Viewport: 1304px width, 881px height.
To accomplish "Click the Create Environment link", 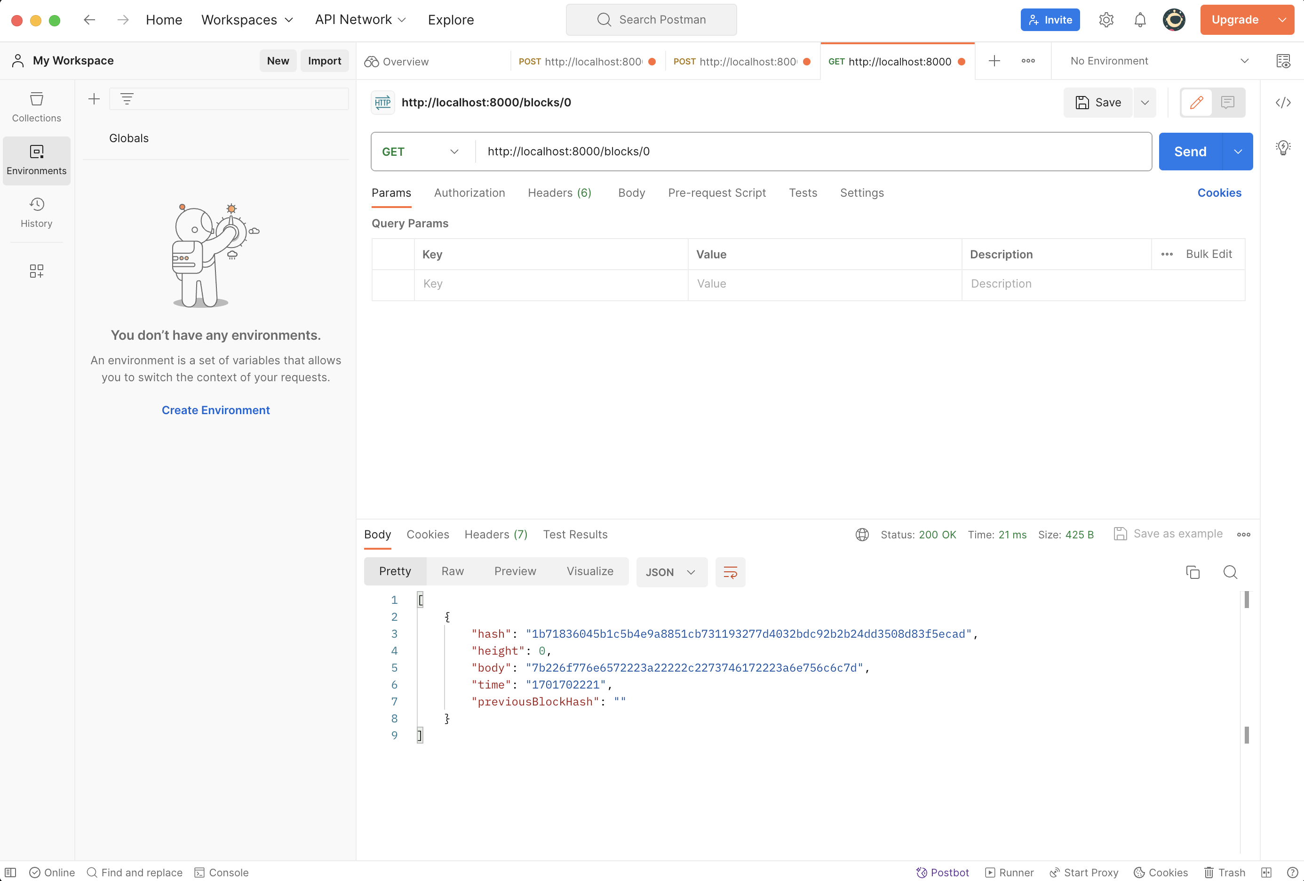I will (215, 410).
